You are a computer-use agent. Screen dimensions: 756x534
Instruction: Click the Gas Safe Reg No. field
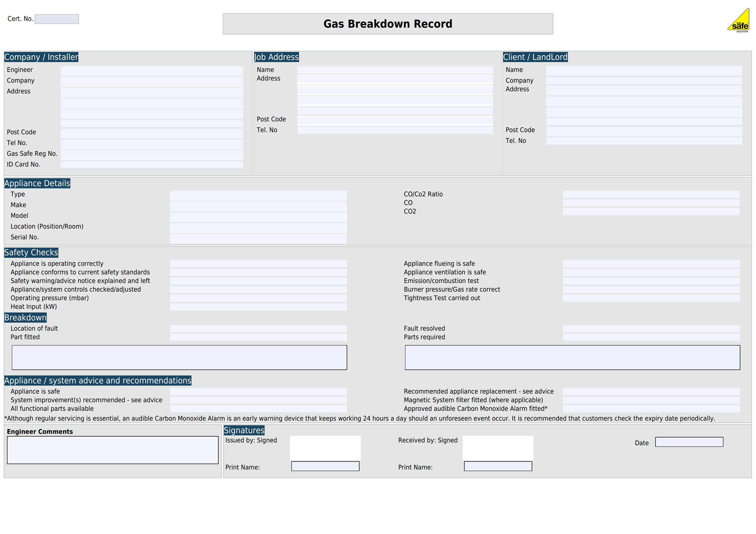pos(152,154)
